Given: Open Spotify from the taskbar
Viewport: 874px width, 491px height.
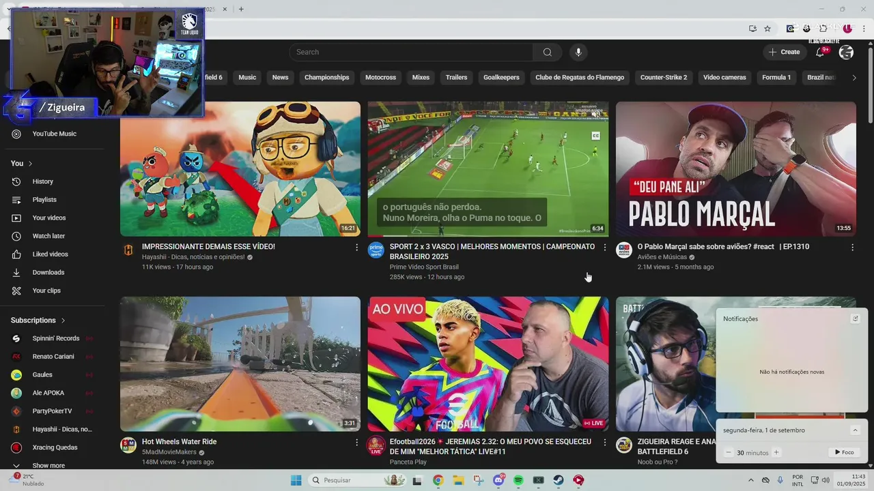Looking at the screenshot, I should point(518,480).
